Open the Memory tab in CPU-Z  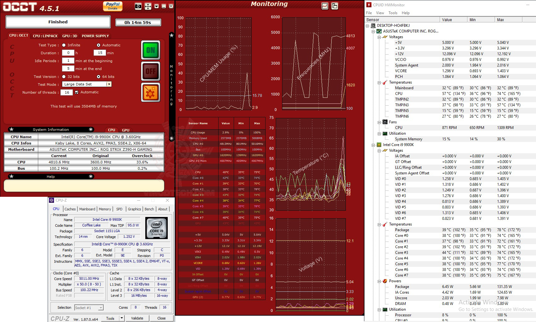(105, 209)
